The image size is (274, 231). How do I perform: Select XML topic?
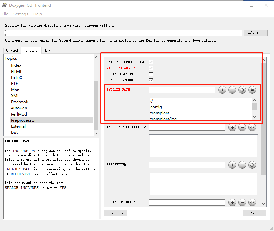click(15, 96)
